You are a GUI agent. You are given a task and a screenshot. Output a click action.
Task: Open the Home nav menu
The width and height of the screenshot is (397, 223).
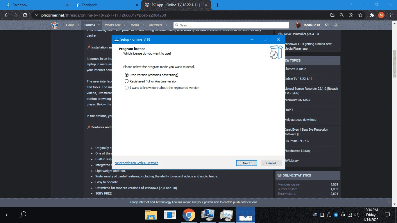[x=70, y=25]
